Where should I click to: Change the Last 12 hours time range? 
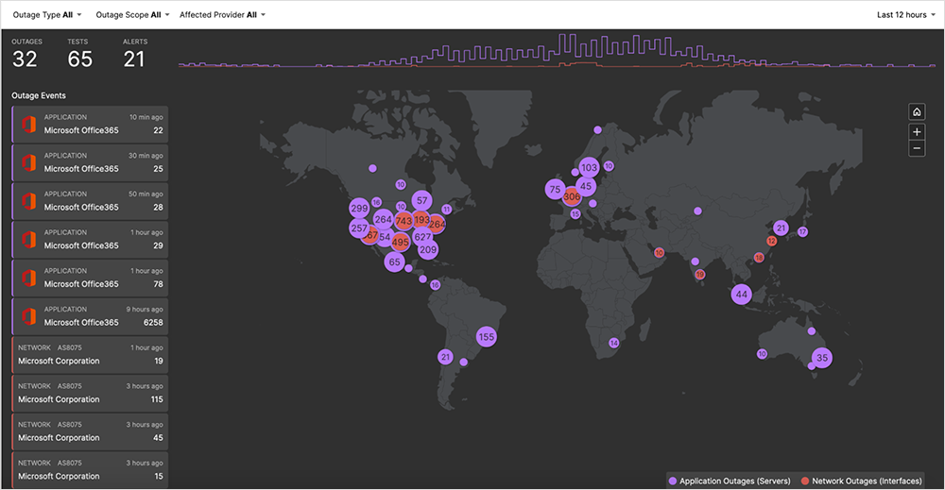tap(906, 14)
